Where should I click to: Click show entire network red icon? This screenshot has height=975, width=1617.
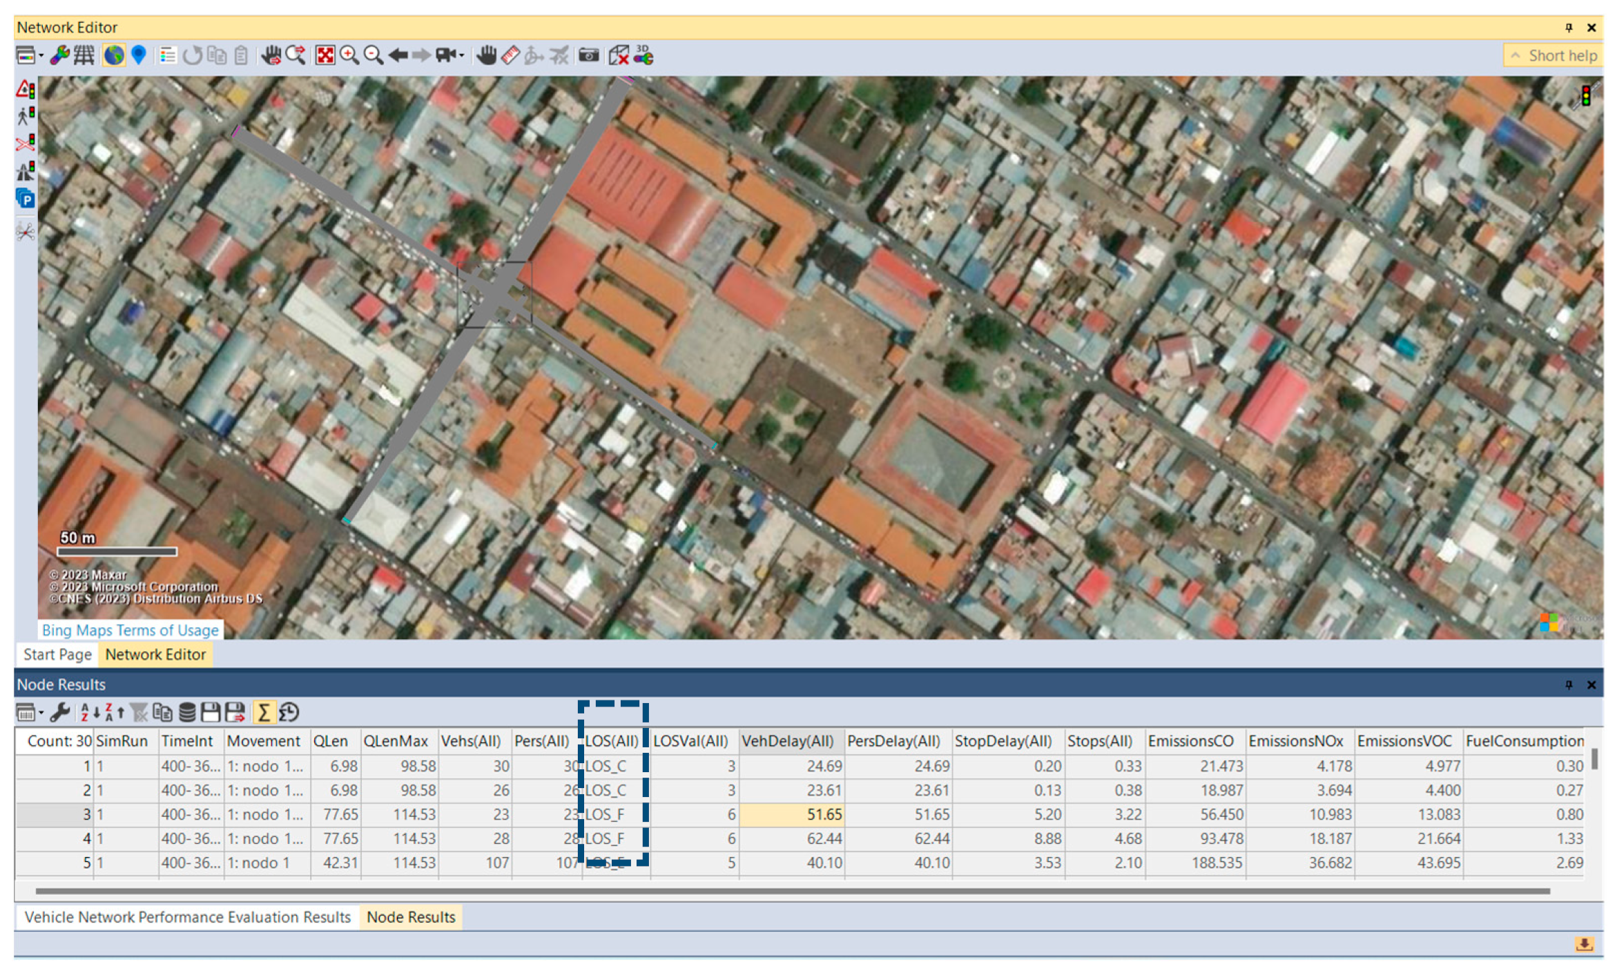(325, 55)
